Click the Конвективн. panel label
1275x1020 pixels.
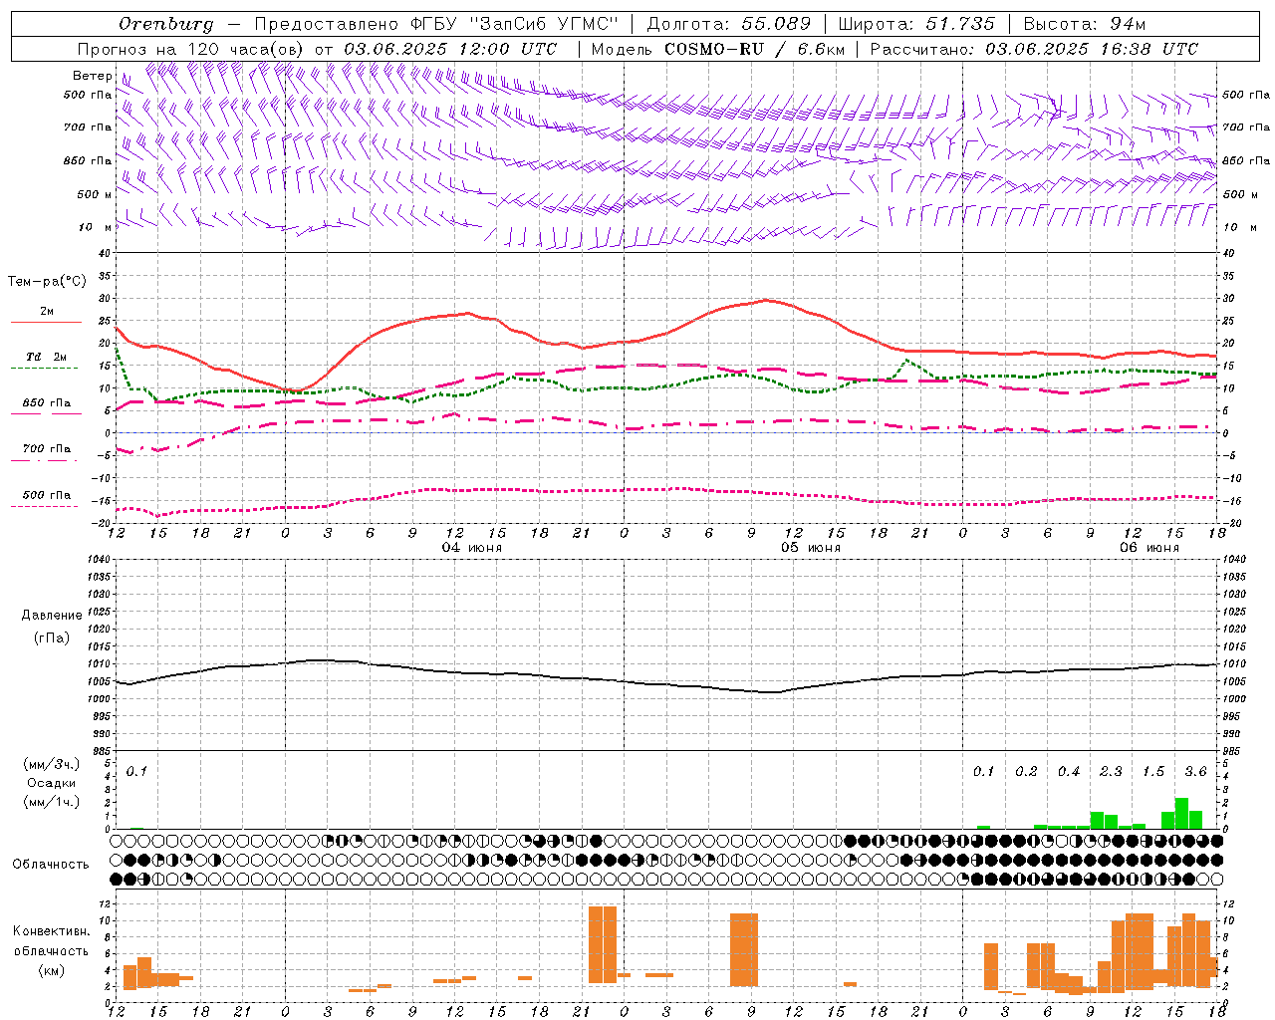pos(52,931)
